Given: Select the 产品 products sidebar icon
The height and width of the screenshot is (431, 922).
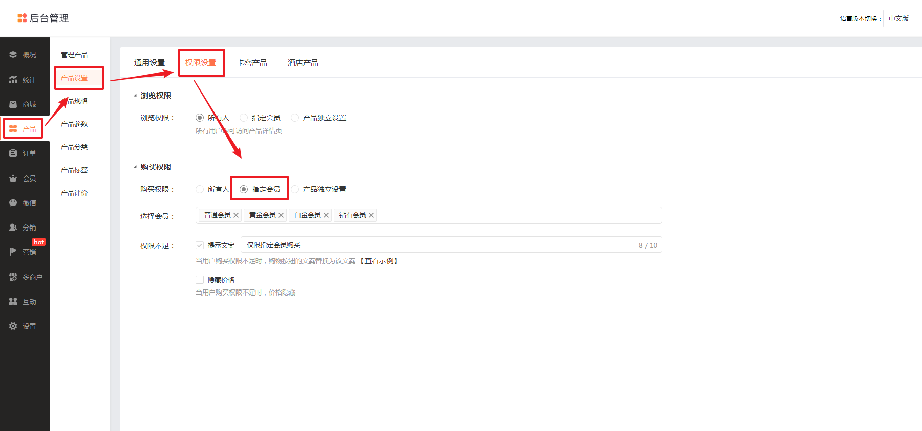Looking at the screenshot, I should (13, 129).
